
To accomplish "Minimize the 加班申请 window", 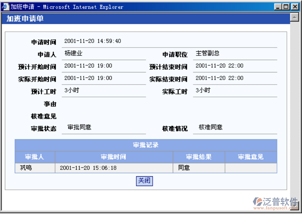I will point(277,7).
